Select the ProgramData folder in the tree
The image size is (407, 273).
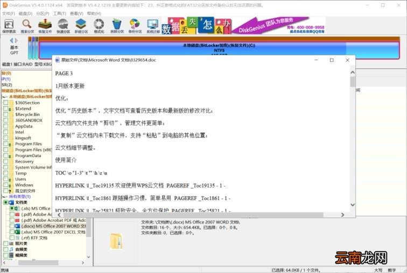pos(28,155)
